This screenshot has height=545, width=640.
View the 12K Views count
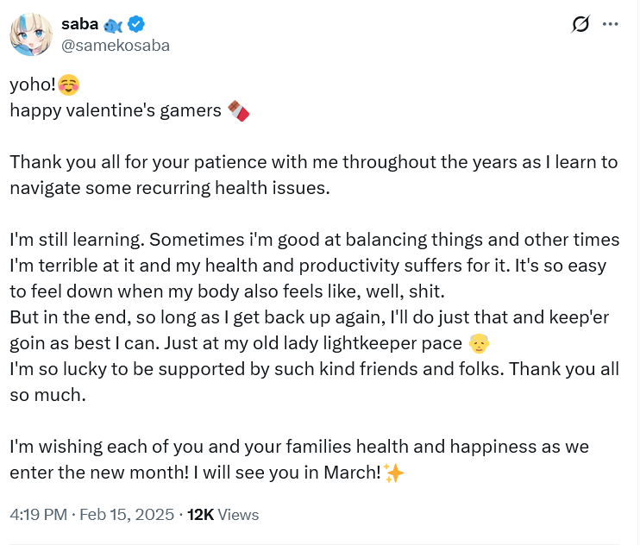223,515
